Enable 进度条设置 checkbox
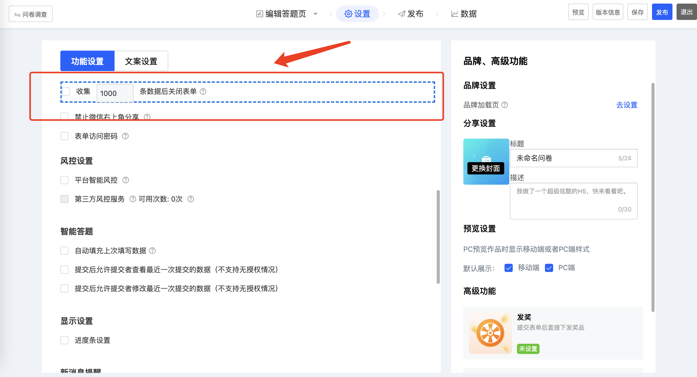697x377 pixels. 64,340
